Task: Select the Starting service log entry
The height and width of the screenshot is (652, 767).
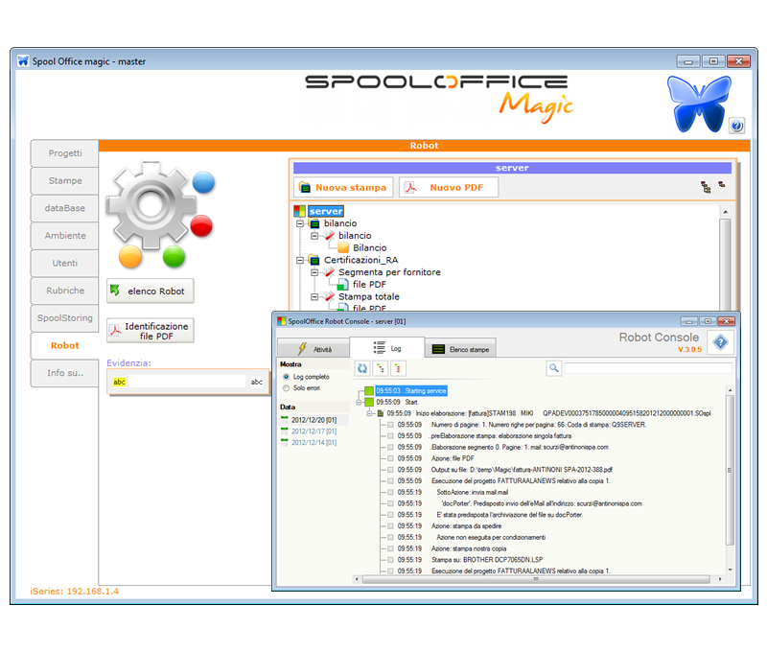Action: (411, 391)
